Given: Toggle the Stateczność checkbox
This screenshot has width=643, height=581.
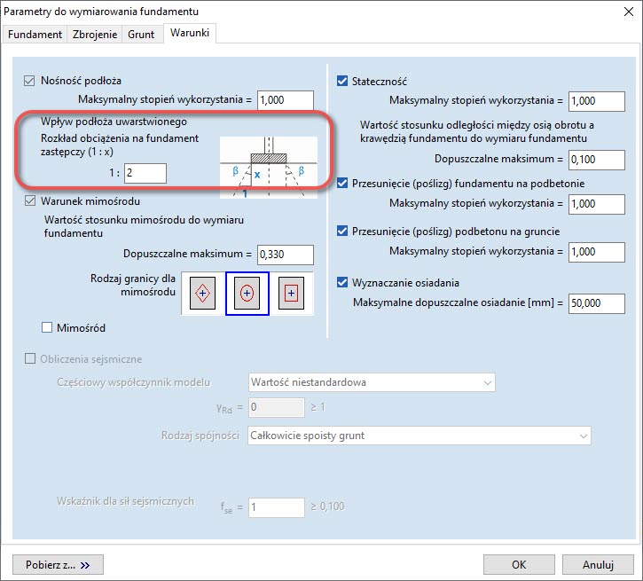Looking at the screenshot, I should 343,82.
